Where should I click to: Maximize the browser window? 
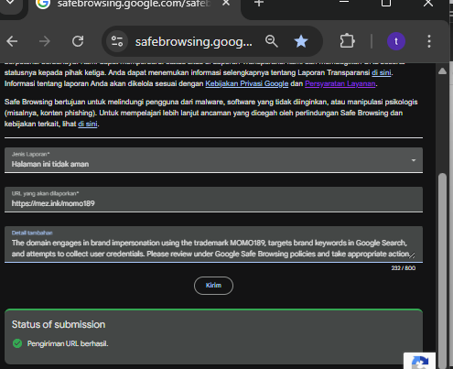point(386,3)
